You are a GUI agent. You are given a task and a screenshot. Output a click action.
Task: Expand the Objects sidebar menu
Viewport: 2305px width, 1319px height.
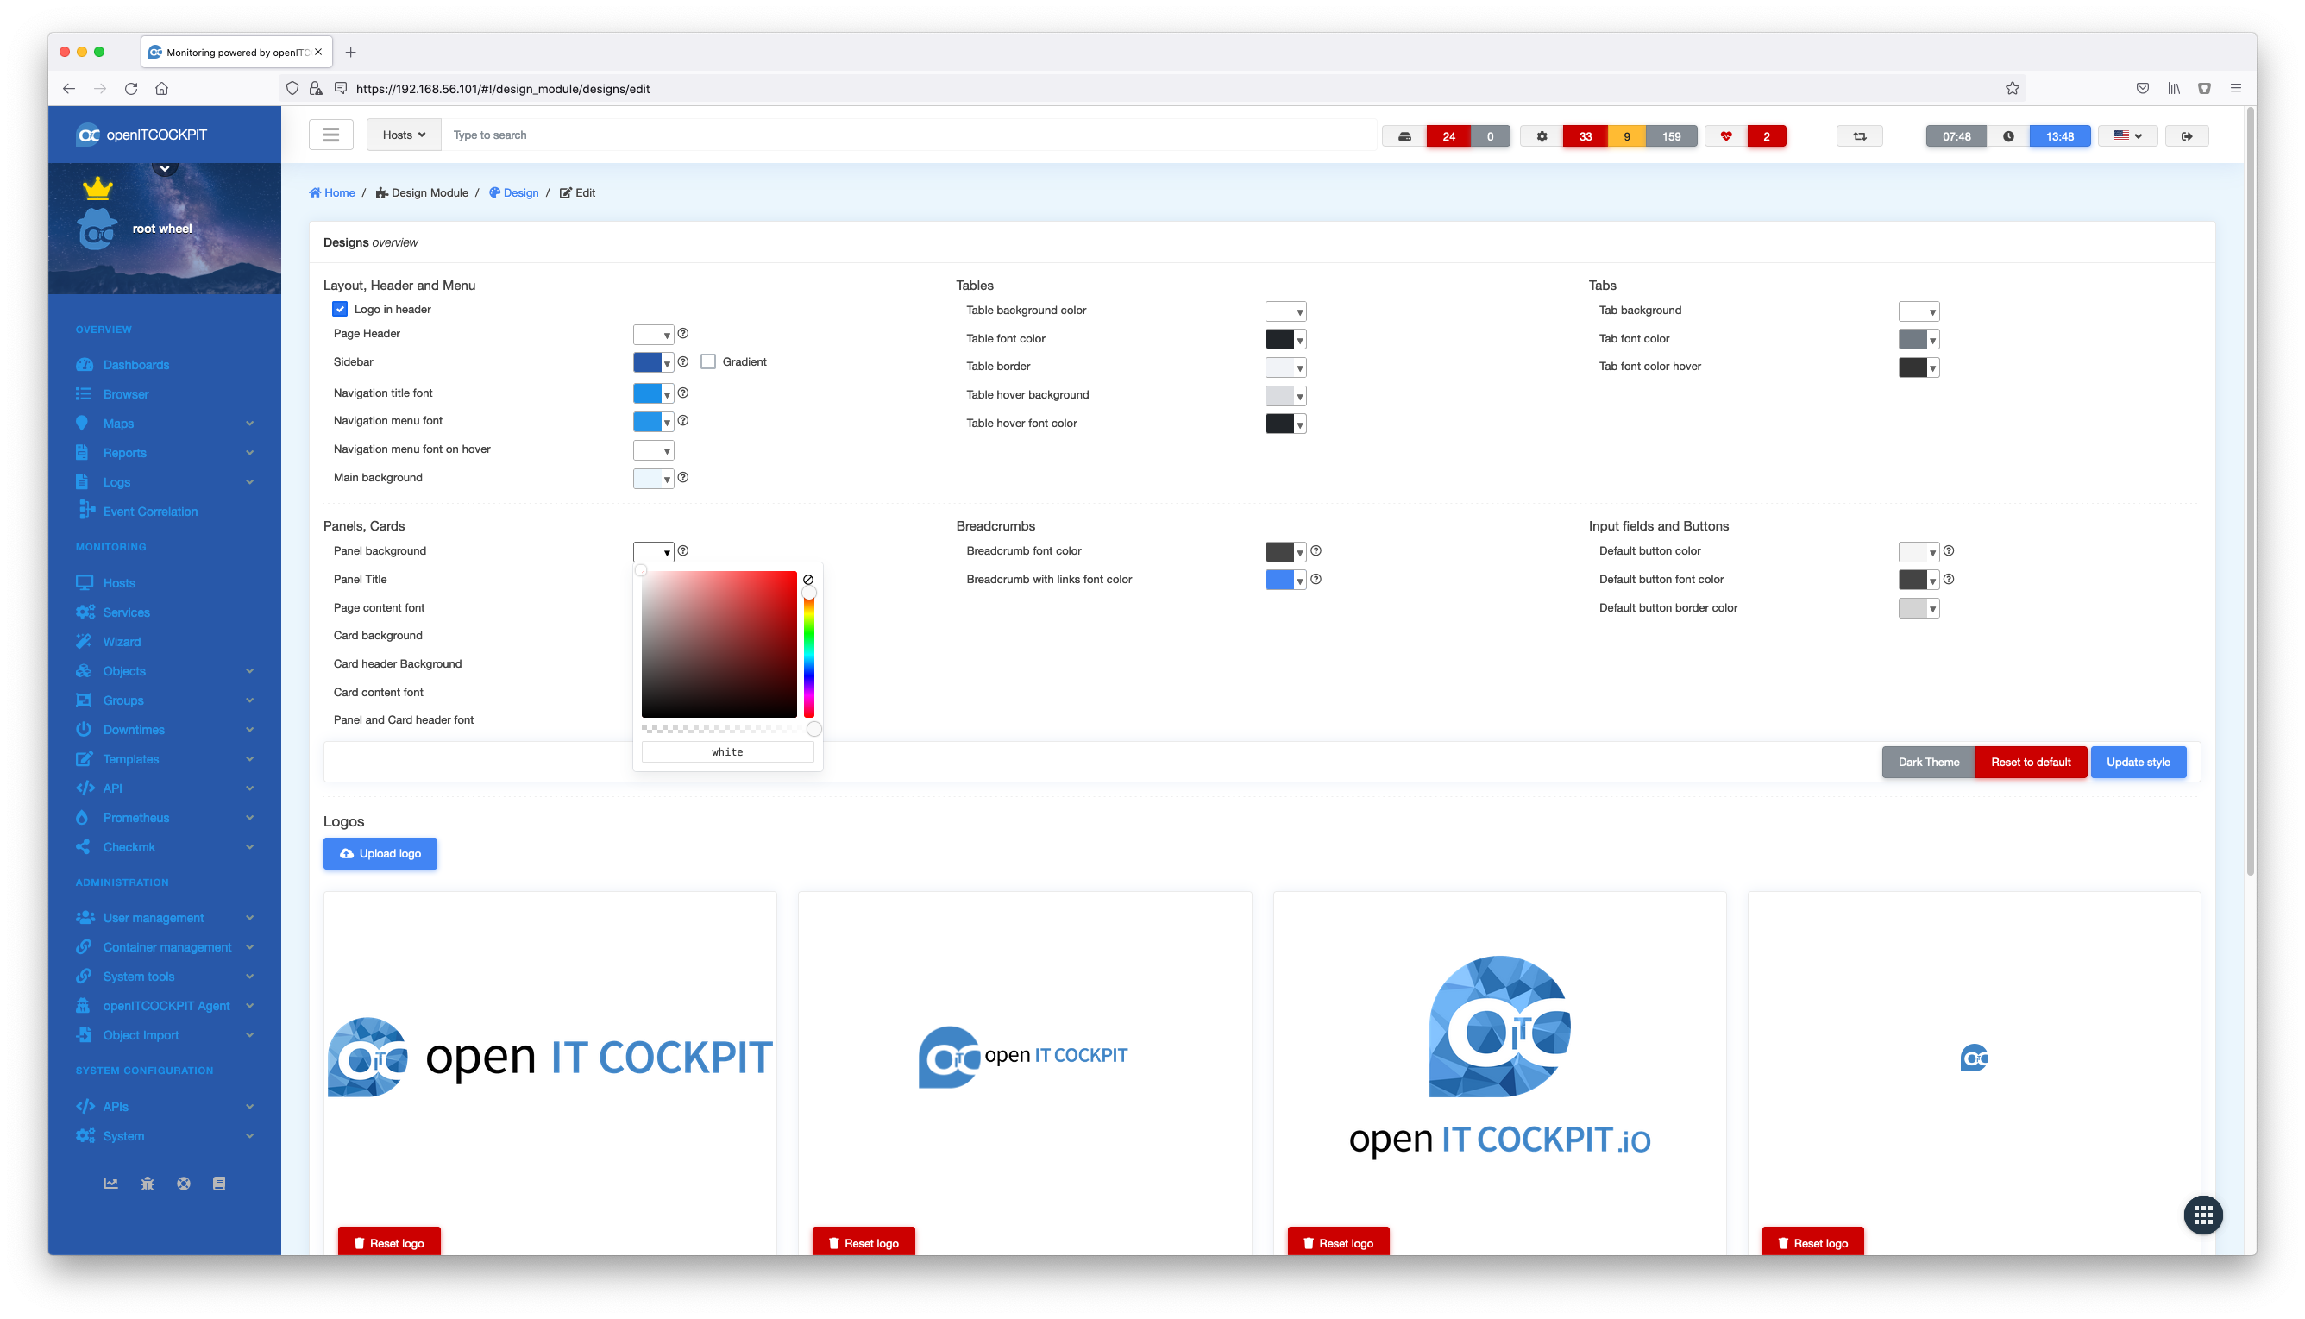coord(165,670)
